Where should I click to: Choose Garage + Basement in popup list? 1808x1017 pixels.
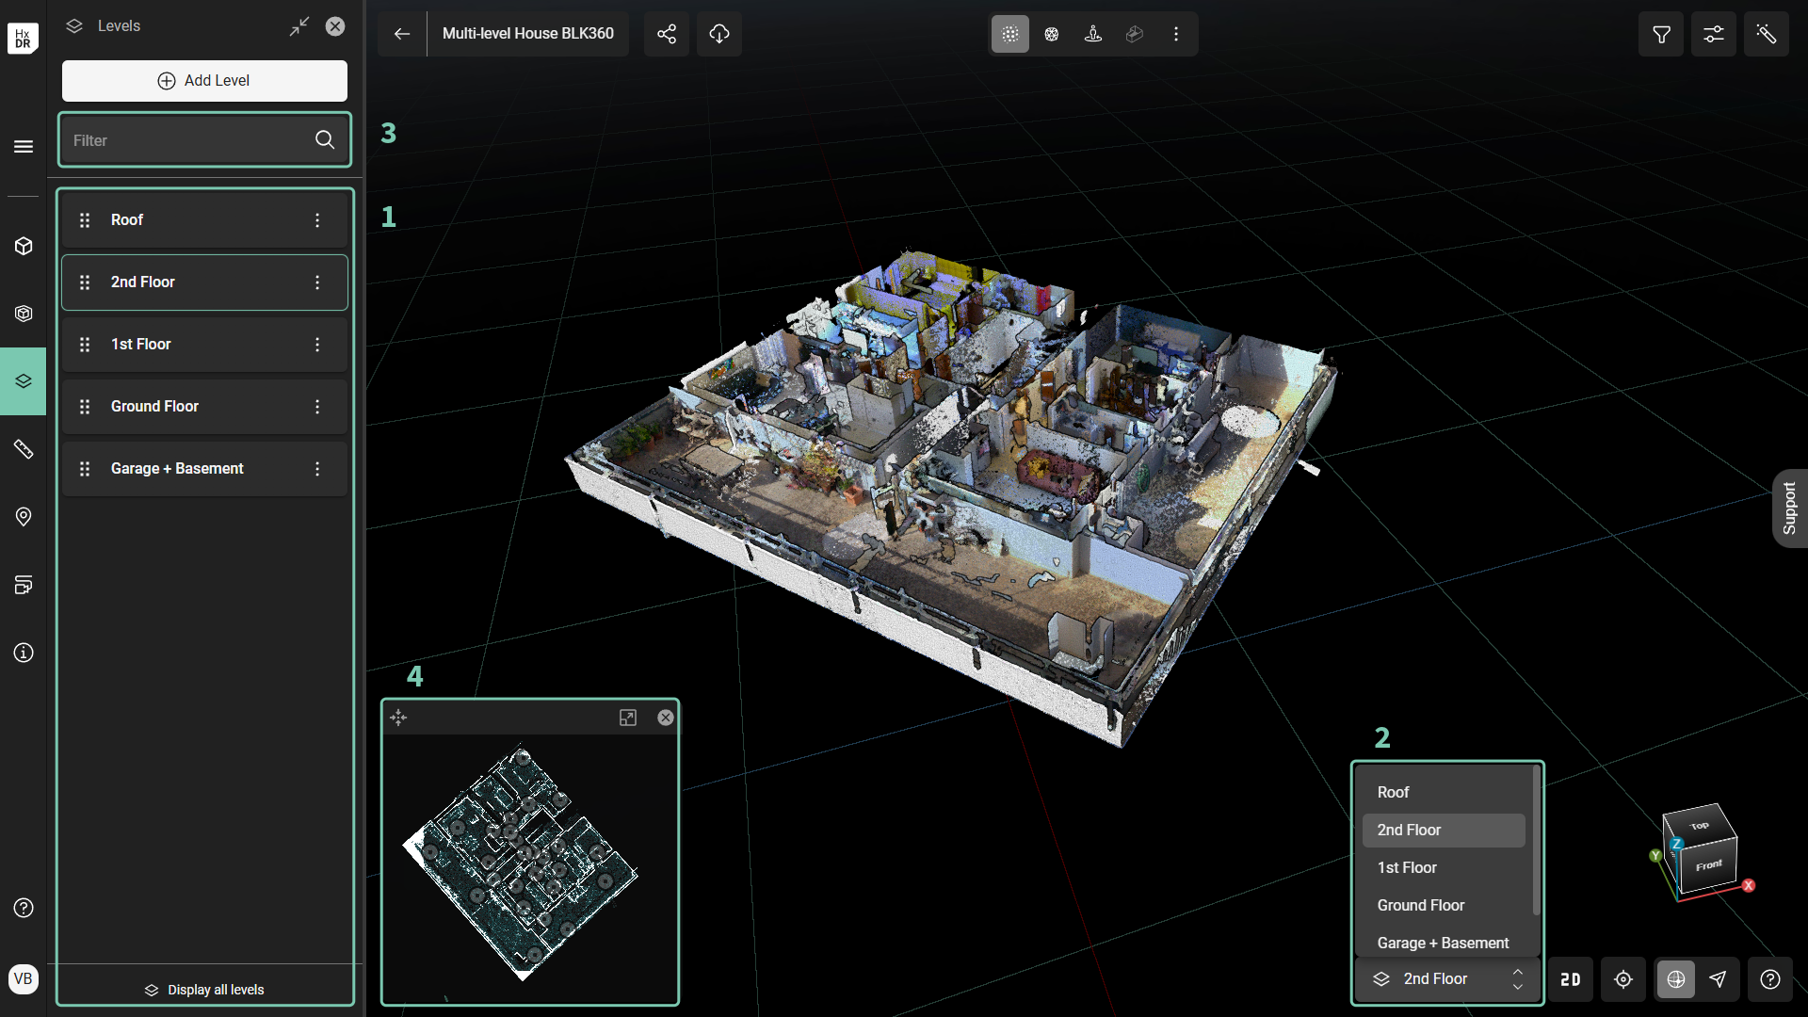[x=1443, y=943]
